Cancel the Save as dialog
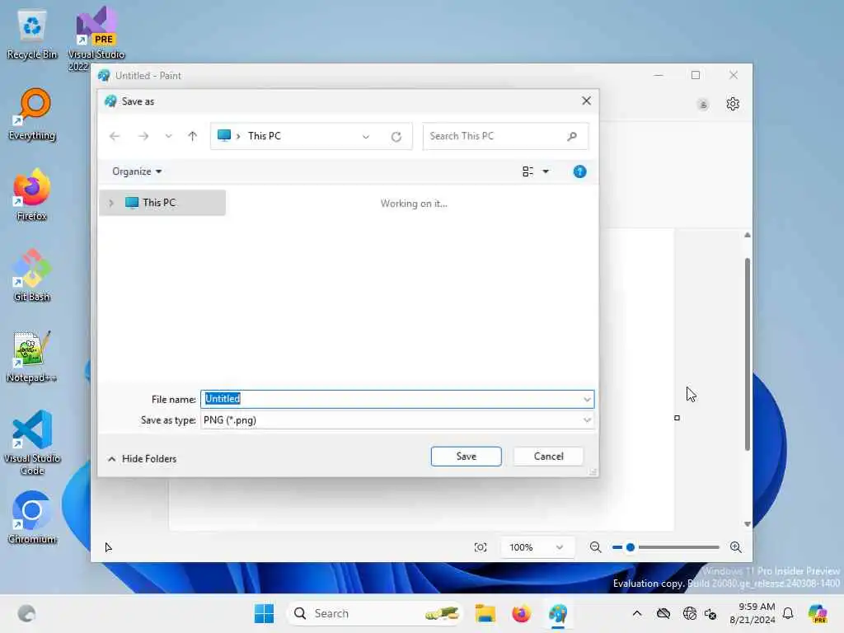844x633 pixels. click(x=548, y=457)
